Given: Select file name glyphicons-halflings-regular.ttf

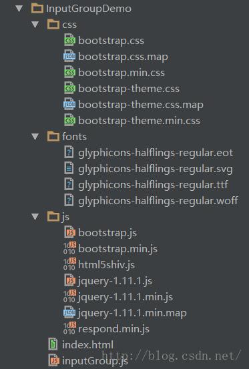Looking at the screenshot, I should point(153,186).
